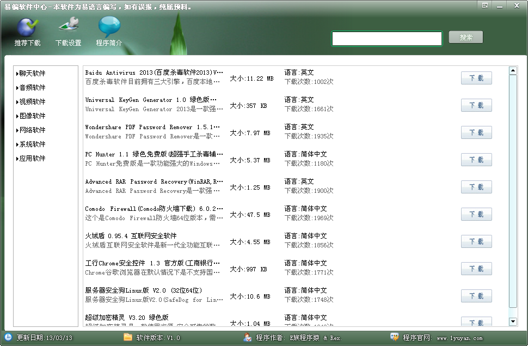The width and height of the screenshot is (528, 346).
Task: Select the Universal KeyGen Generator 1.0 绿色版 title
Action: coord(151,100)
